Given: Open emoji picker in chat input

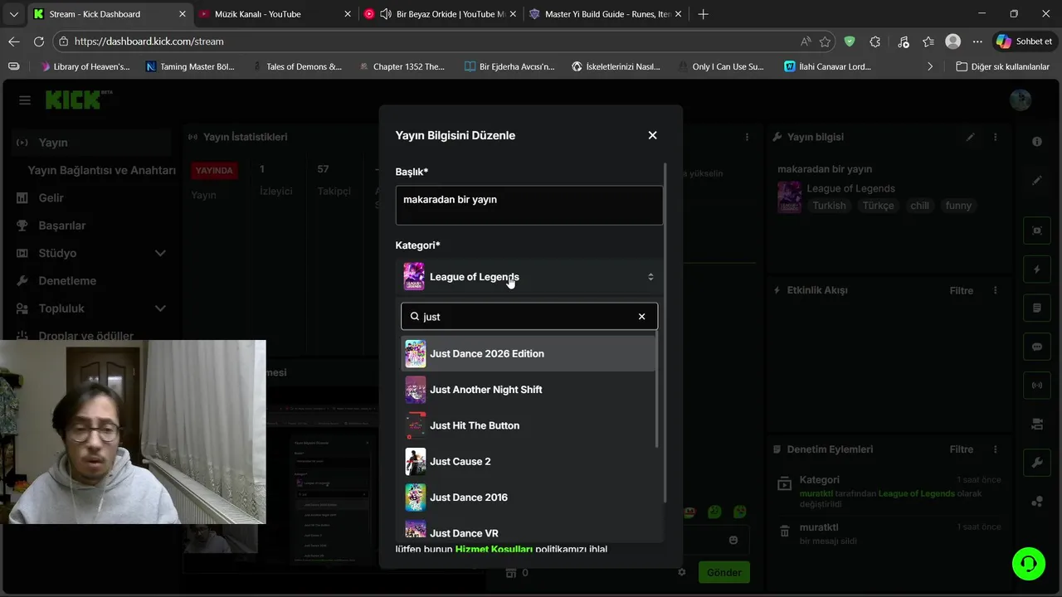Looking at the screenshot, I should 733,540.
